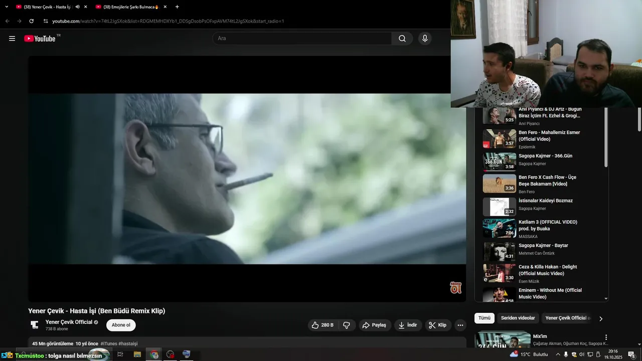Screen dimensions: 642x361
Task: Create a clip with Klip button
Action: [x=438, y=325]
